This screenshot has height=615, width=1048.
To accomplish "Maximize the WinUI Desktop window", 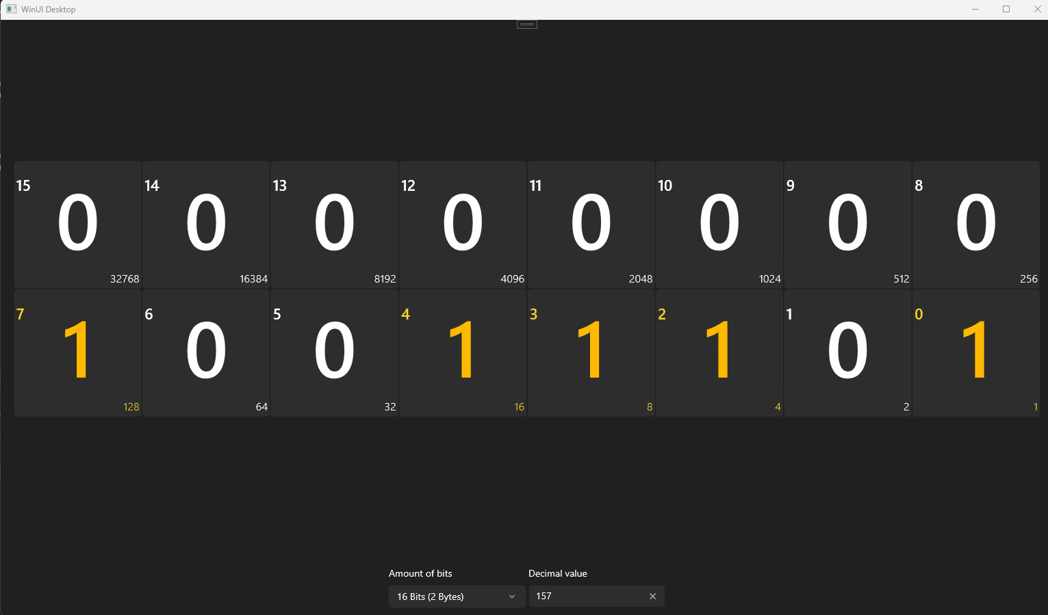I will tap(1006, 9).
